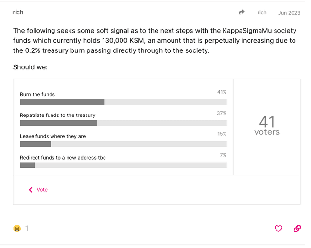Image resolution: width=311 pixels, height=248 pixels.
Task: Select Repatriate funds to the treasury option
Action: [57, 115]
